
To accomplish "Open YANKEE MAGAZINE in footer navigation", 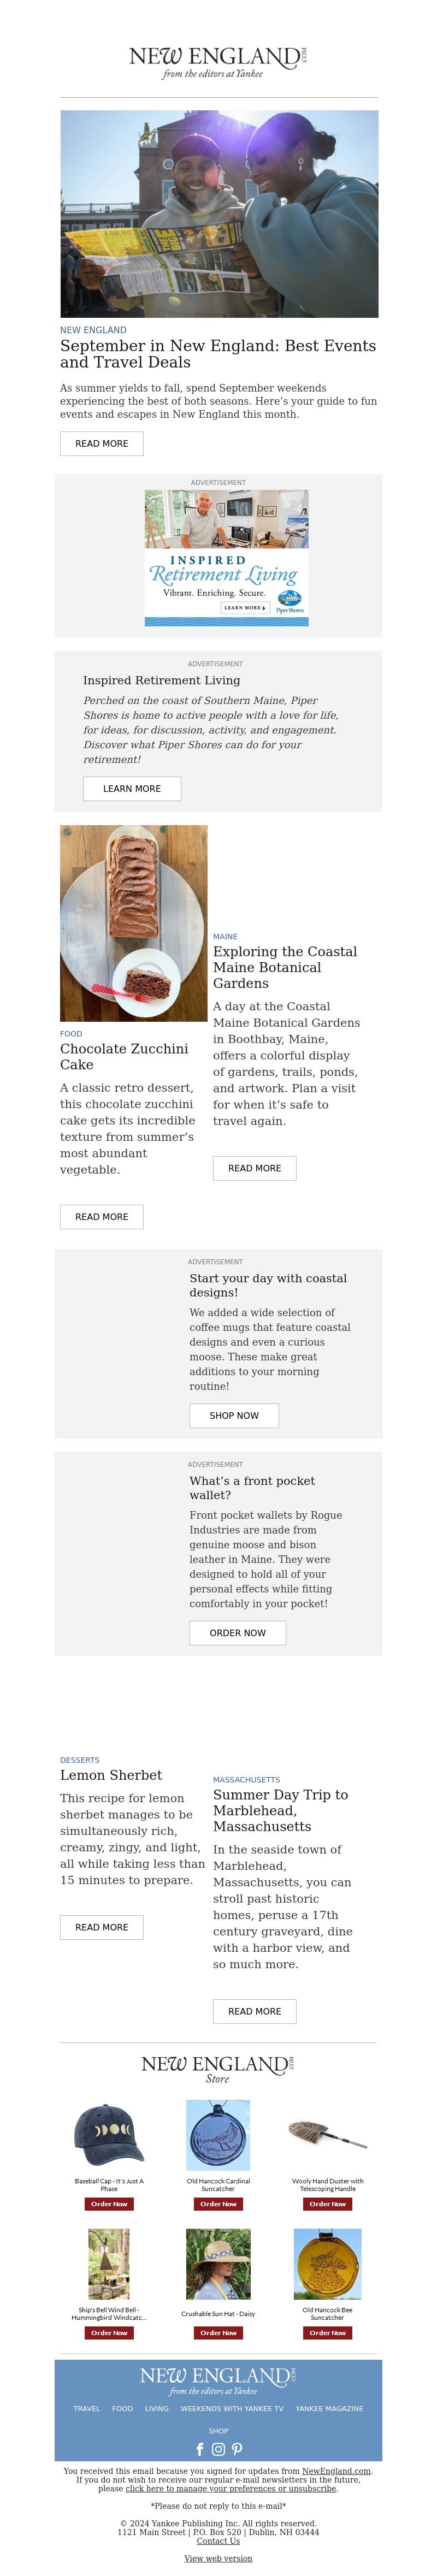I will tap(329, 2409).
